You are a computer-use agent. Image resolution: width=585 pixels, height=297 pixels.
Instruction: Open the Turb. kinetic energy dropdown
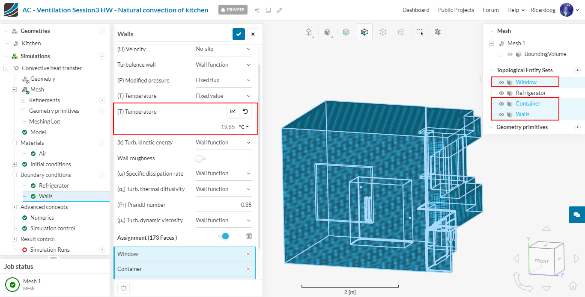[x=223, y=142]
